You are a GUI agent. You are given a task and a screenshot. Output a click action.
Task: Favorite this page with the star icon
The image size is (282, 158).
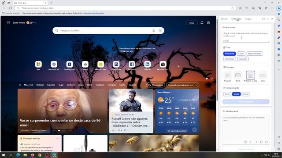click(x=233, y=8)
